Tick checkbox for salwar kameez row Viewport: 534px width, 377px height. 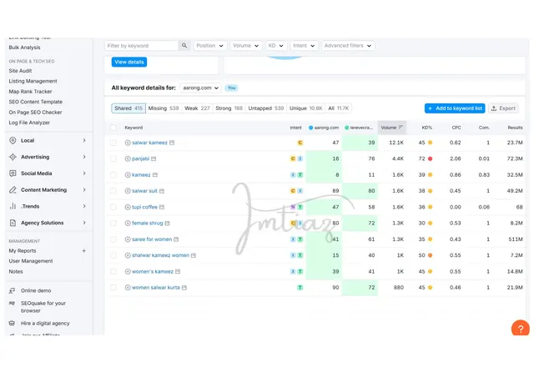pyautogui.click(x=113, y=143)
